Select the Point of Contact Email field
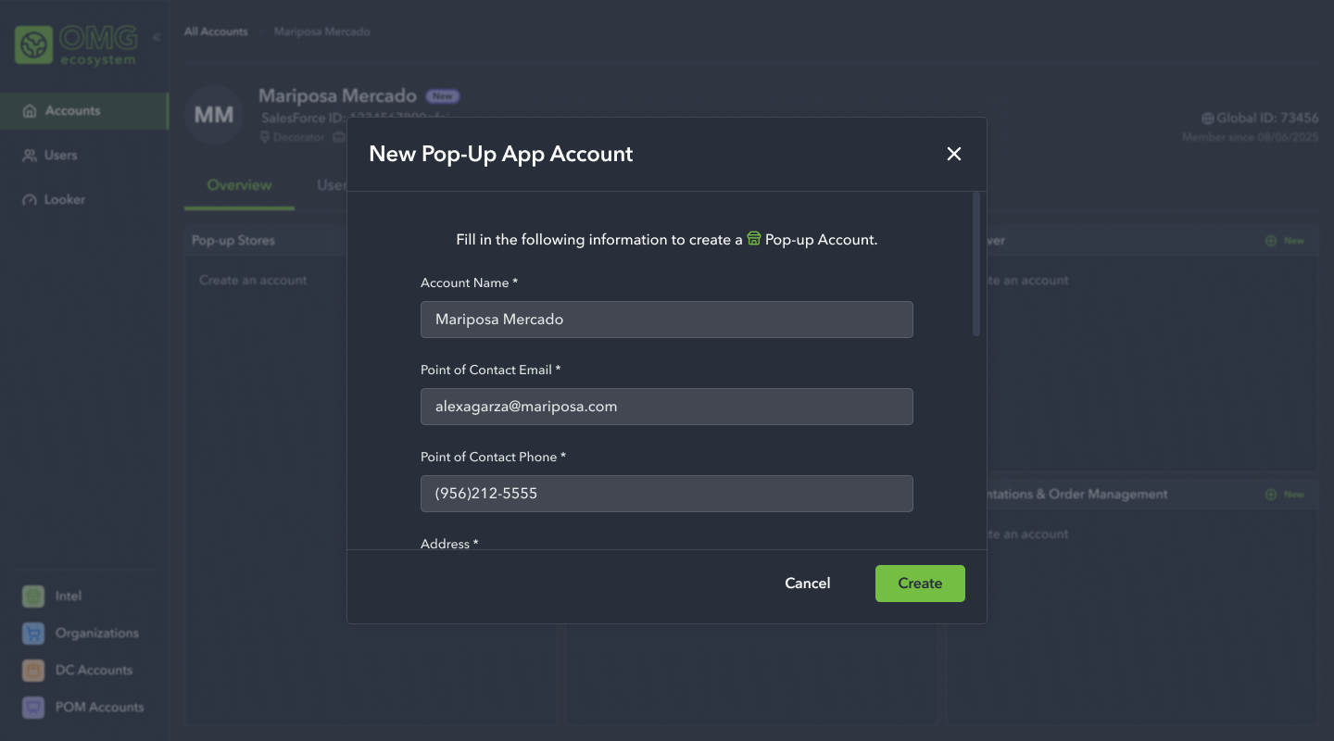The width and height of the screenshot is (1334, 741). 666,406
